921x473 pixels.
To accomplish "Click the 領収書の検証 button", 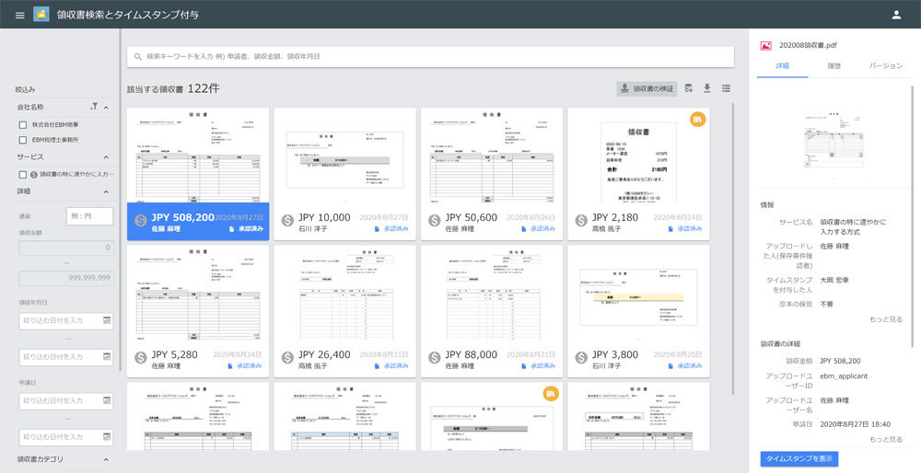I will pos(647,88).
